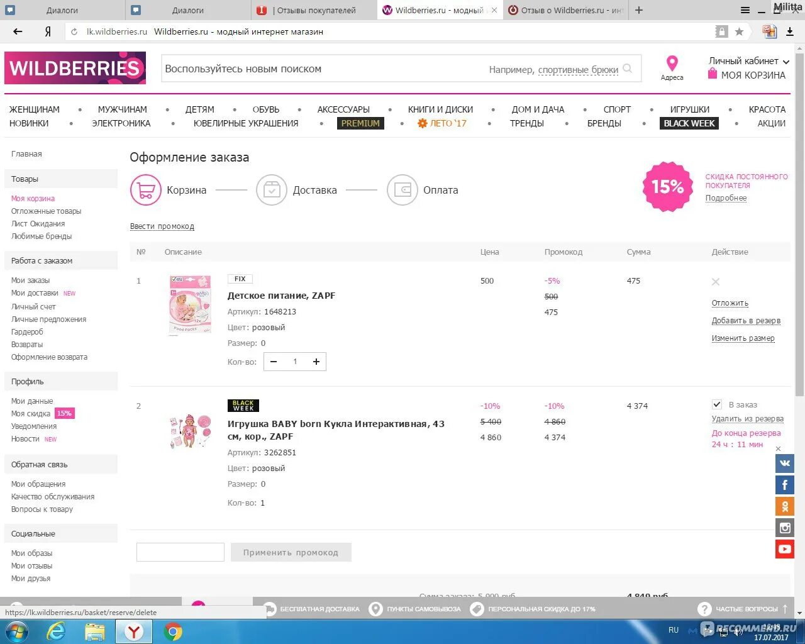805x644 pixels.
Task: Click Удалить из резерва link
Action: pos(748,419)
